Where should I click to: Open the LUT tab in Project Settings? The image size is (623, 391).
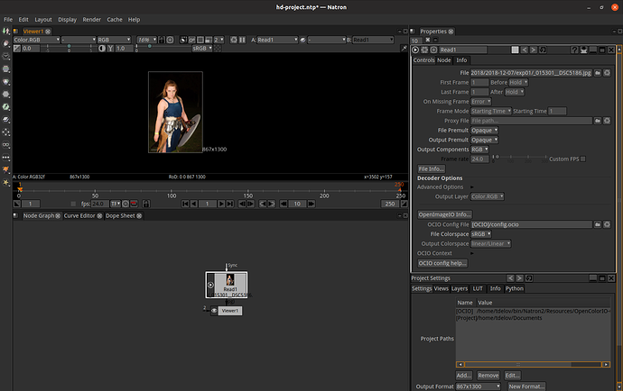click(x=478, y=288)
